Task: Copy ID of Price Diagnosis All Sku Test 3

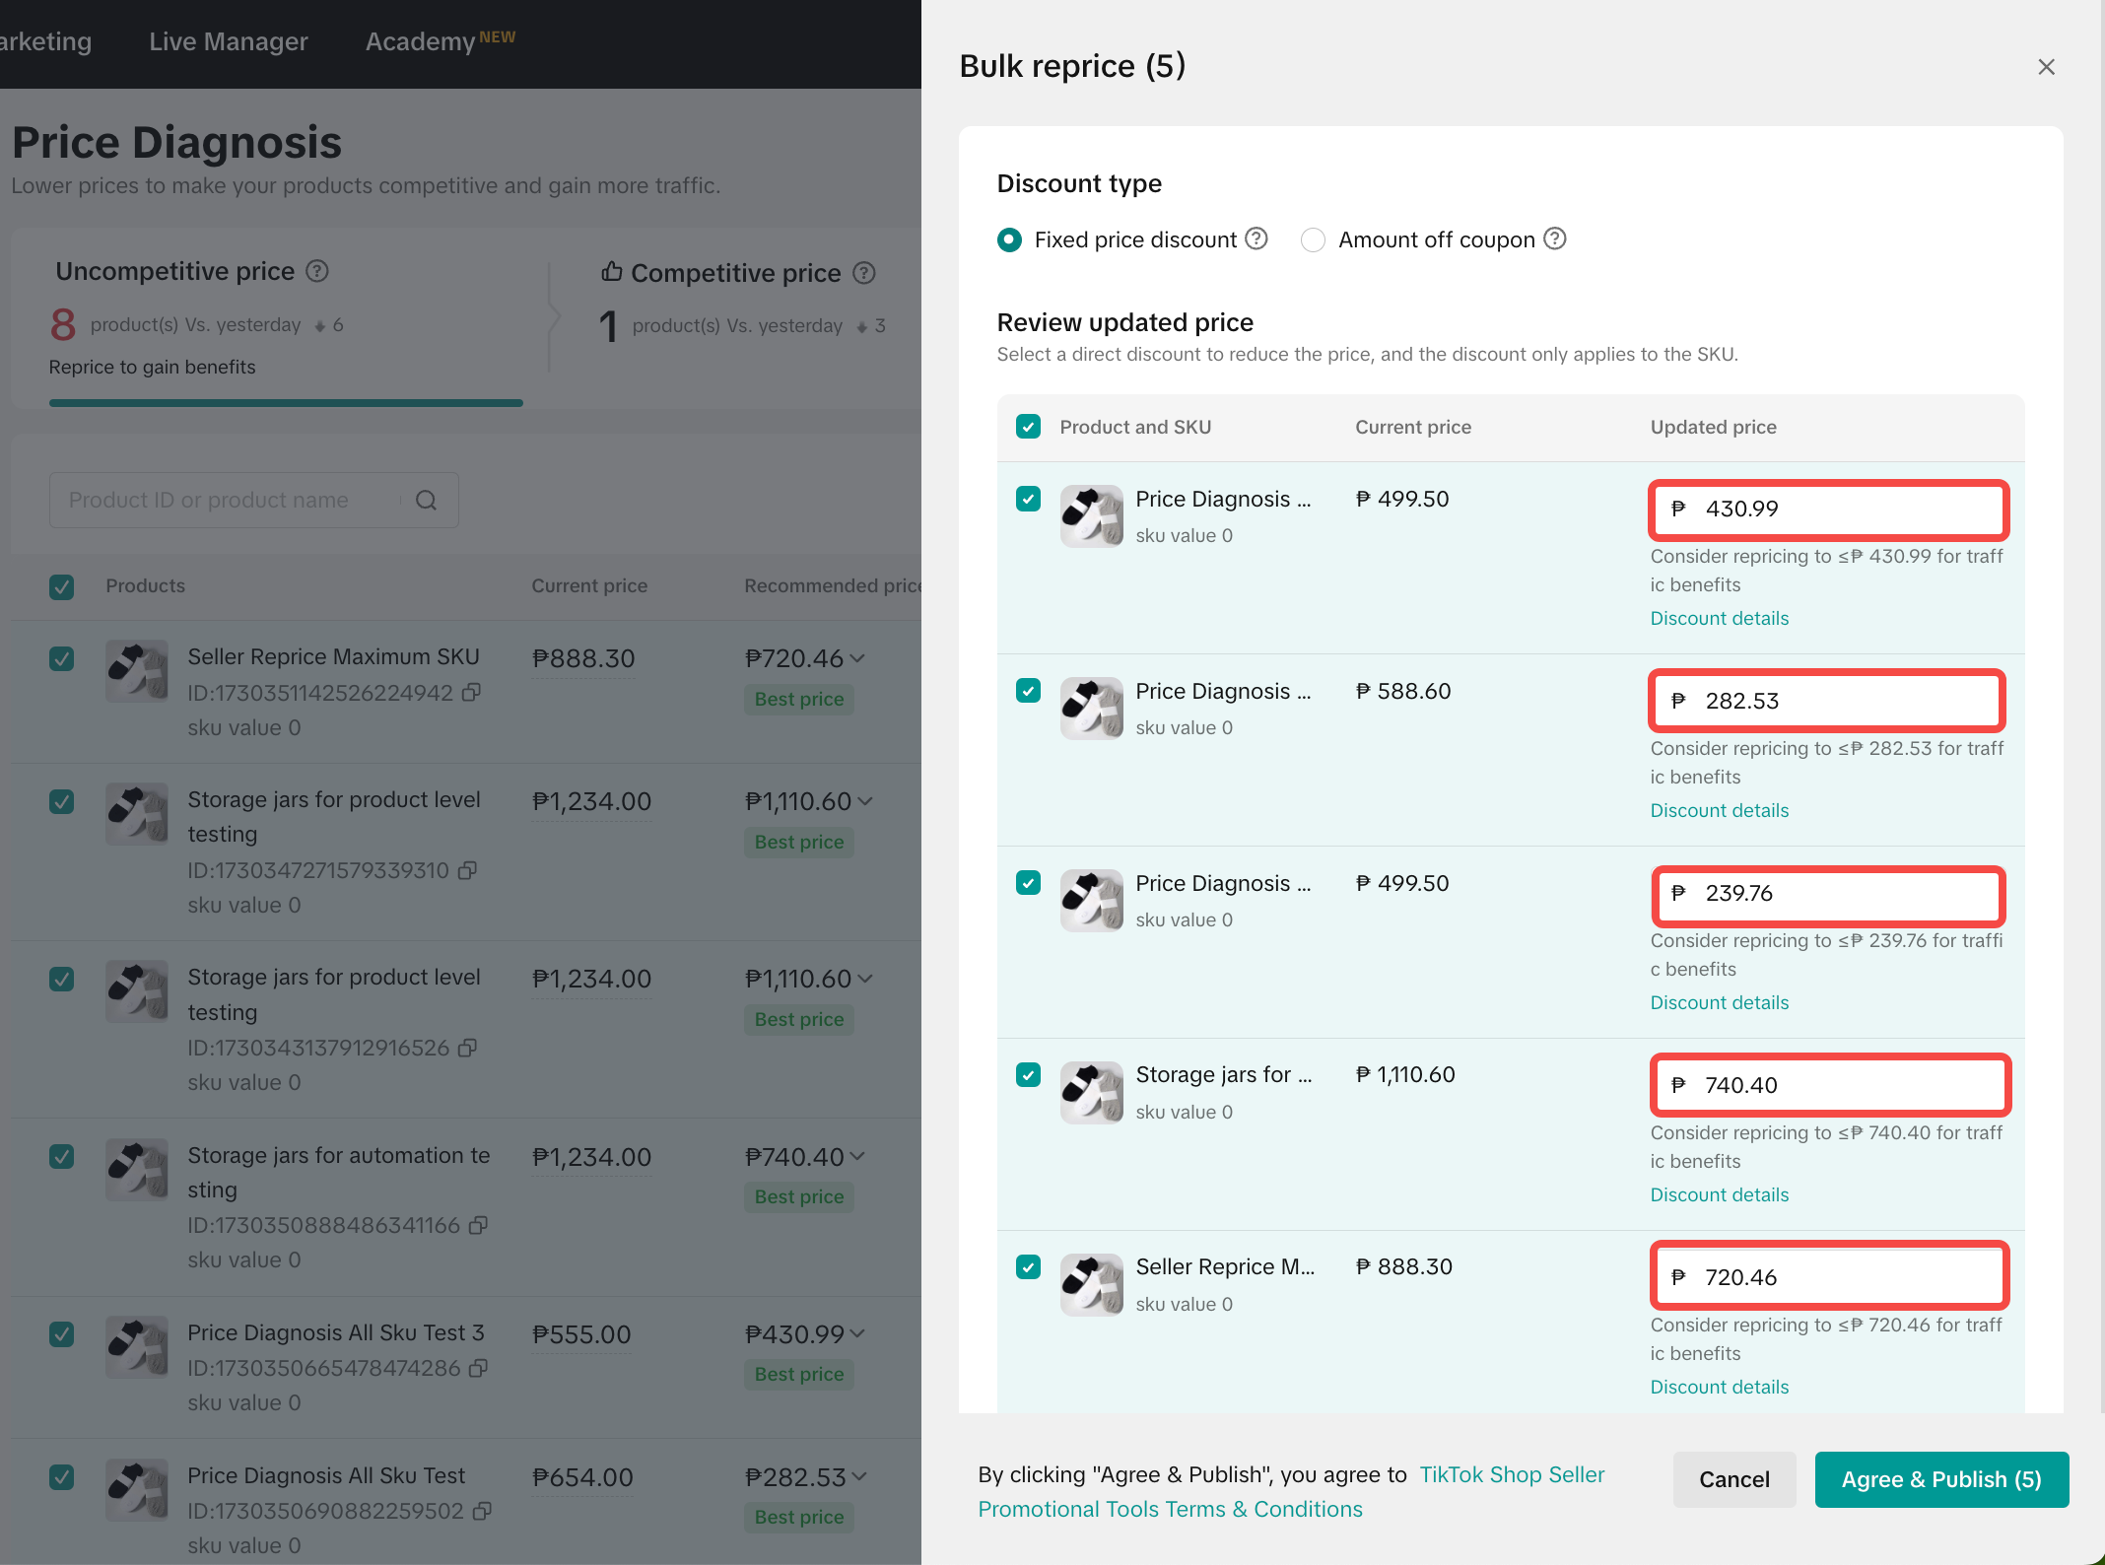Action: (479, 1368)
